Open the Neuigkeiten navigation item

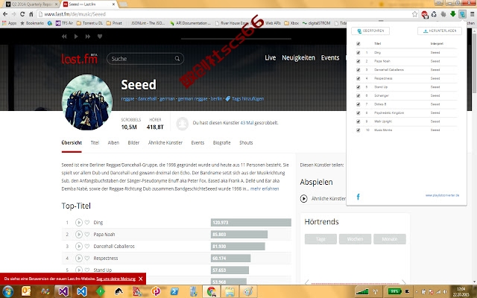coord(298,58)
